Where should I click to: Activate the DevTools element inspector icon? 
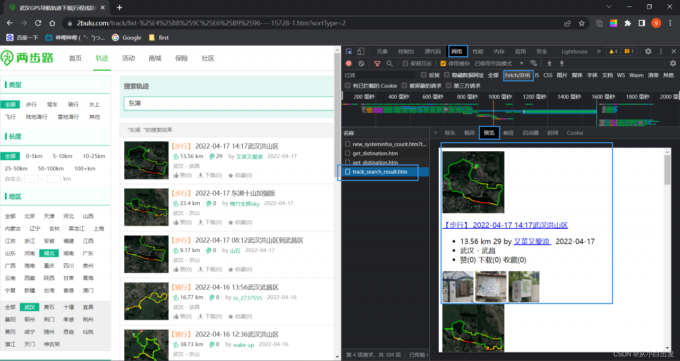pyautogui.click(x=349, y=51)
